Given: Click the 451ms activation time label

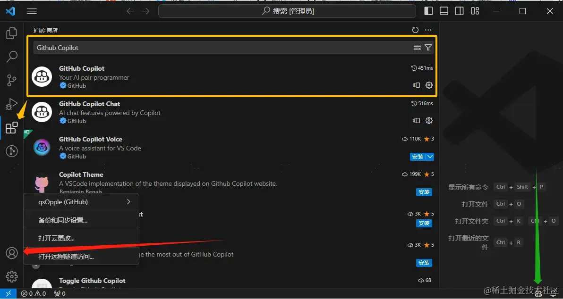Looking at the screenshot, I should pyautogui.click(x=422, y=68).
